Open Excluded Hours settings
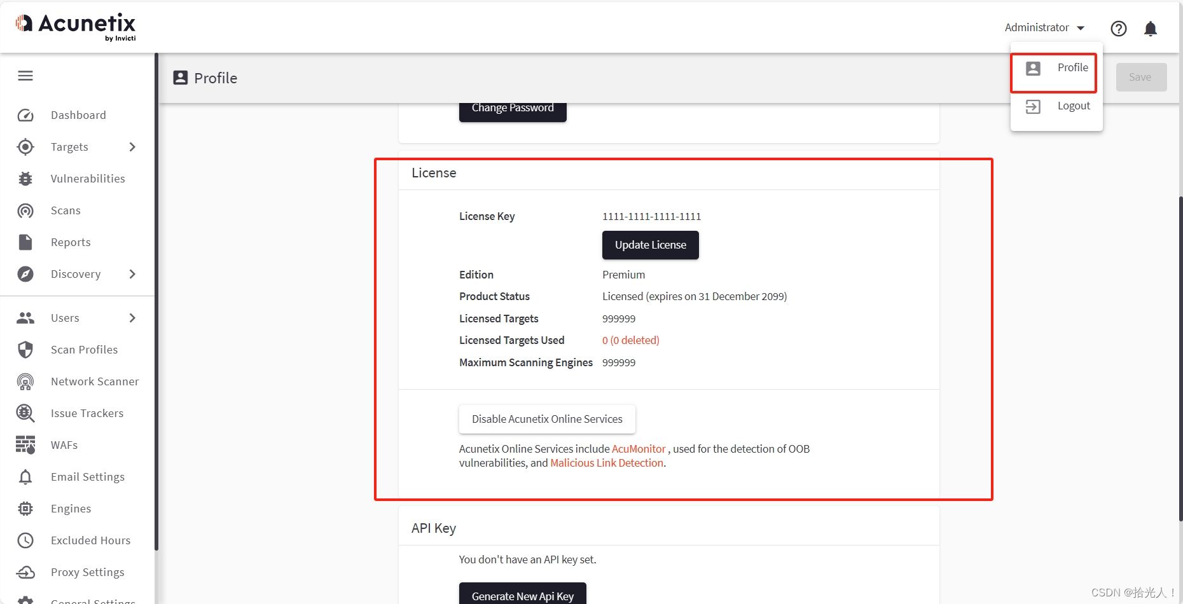The height and width of the screenshot is (604, 1183). point(90,540)
